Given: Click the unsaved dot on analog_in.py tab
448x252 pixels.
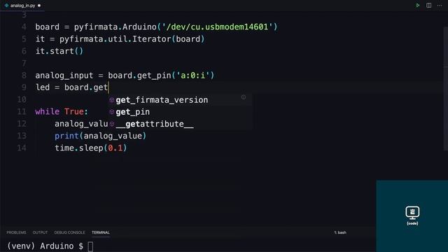Looking at the screenshot, I should (x=39, y=6).
